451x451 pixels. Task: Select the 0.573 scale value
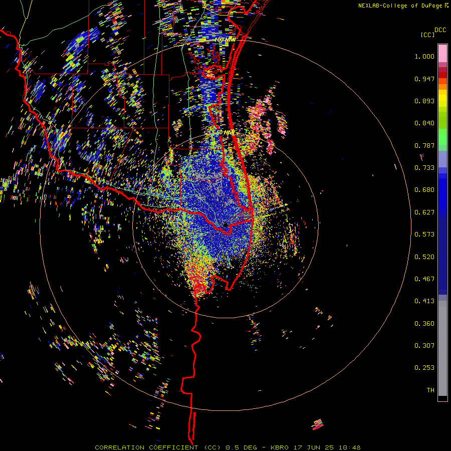424,235
